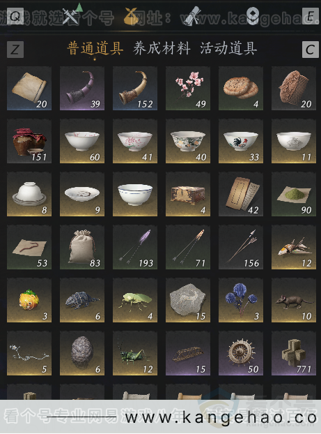Image resolution: width=321 pixels, height=434 pixels.
Task: Click the Q key navigation button
Action: [x=15, y=16]
